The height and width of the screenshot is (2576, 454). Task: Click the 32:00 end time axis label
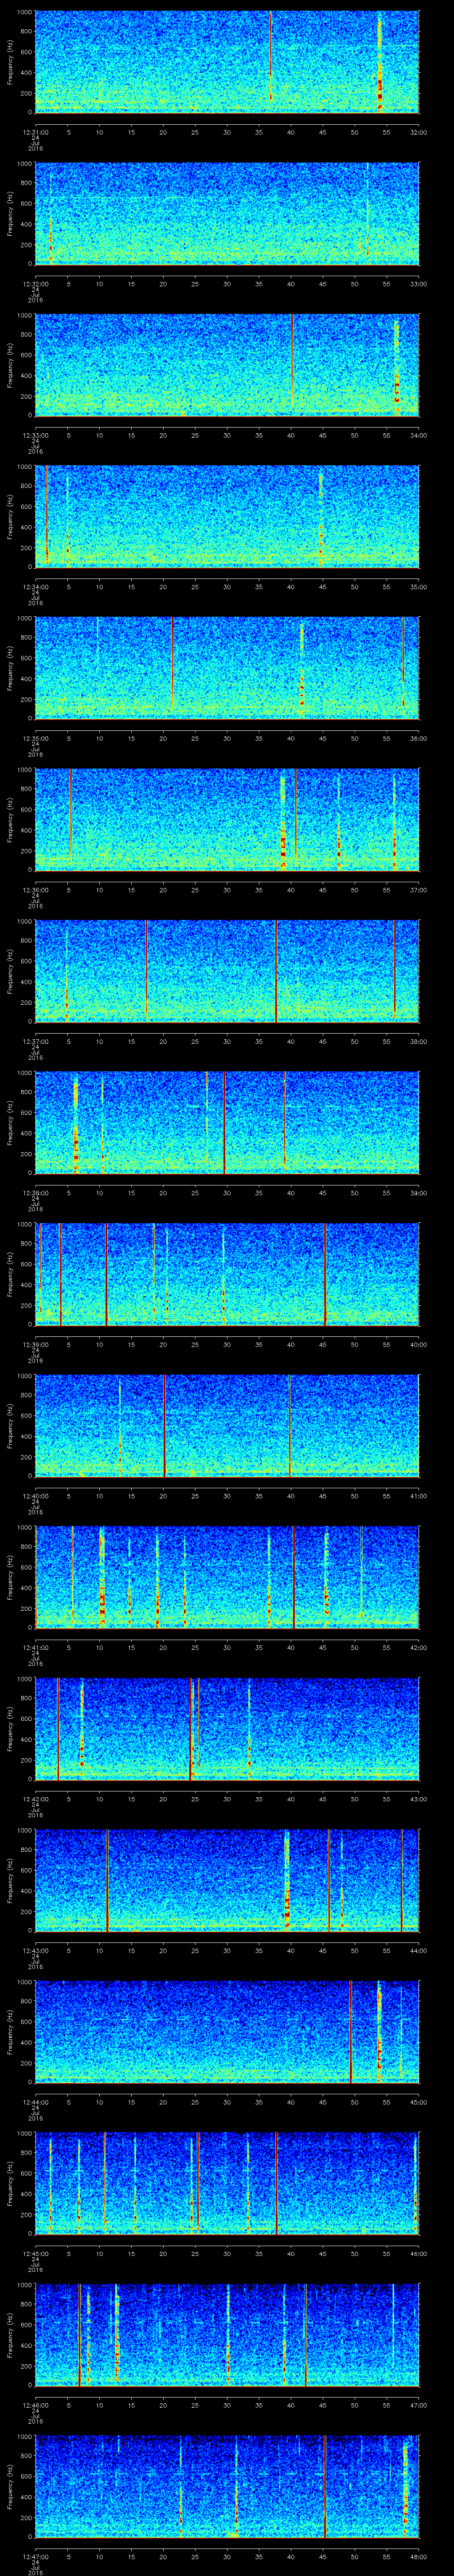(x=418, y=131)
